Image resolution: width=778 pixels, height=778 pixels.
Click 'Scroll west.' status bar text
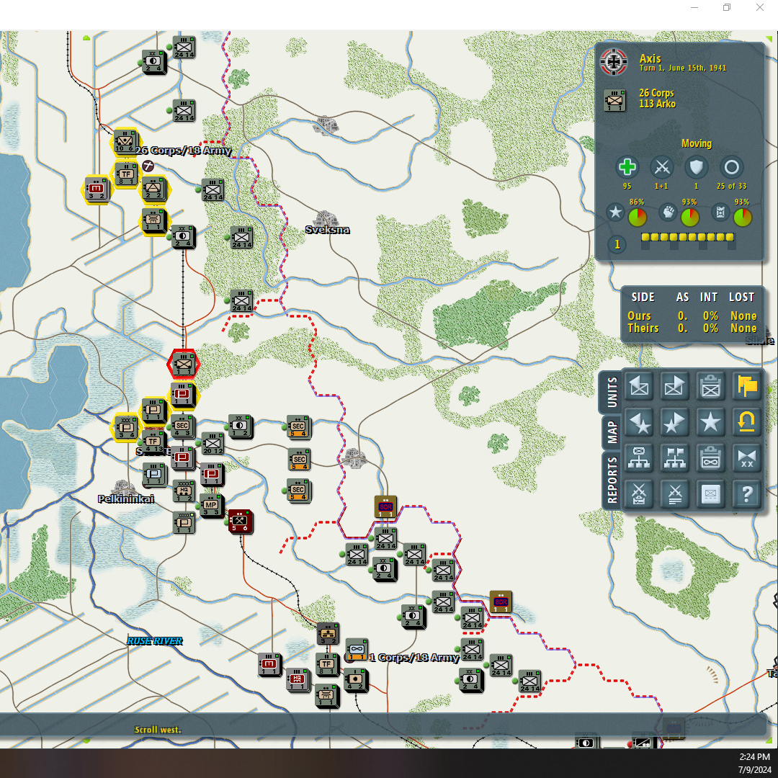[158, 729]
